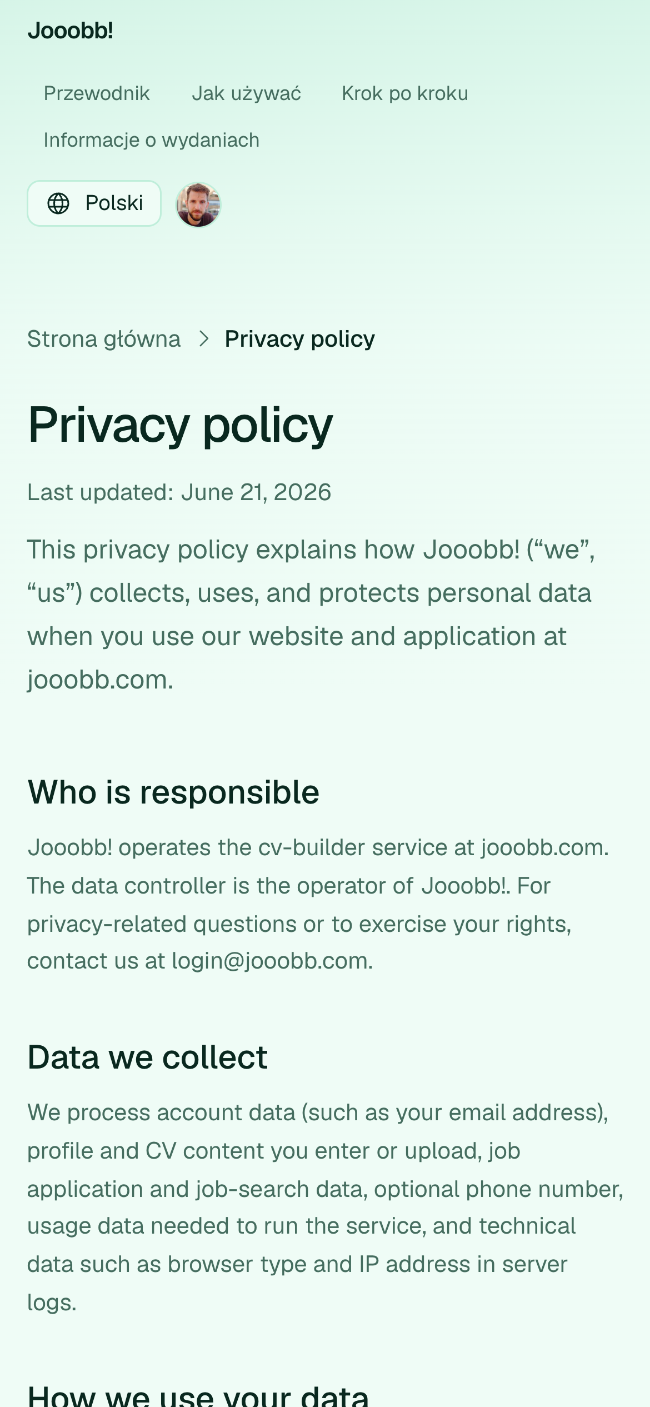The image size is (650, 1407).
Task: Click the Who is responsible heading
Action: [173, 792]
